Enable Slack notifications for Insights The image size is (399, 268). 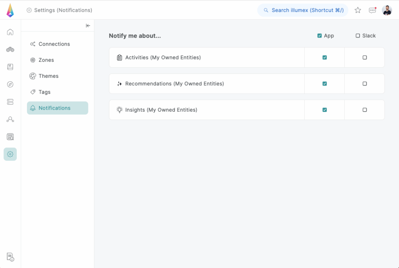tap(365, 110)
